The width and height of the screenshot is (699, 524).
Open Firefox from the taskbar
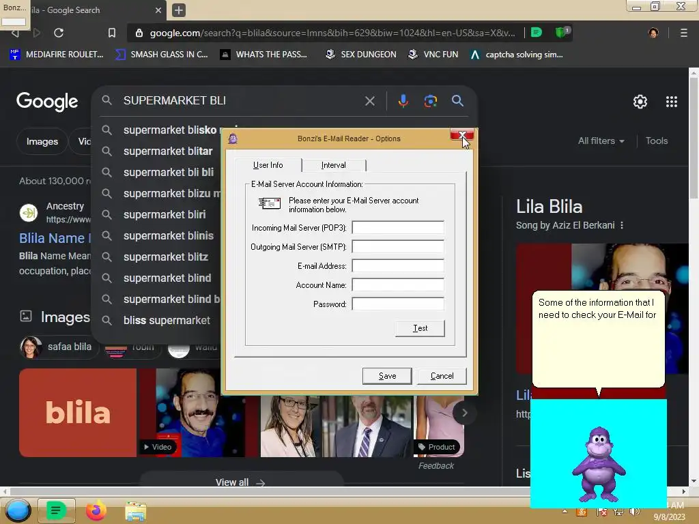[x=96, y=510]
